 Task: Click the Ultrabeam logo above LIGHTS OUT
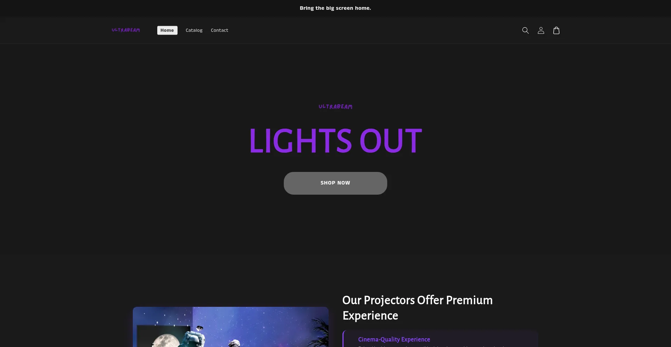(x=335, y=107)
